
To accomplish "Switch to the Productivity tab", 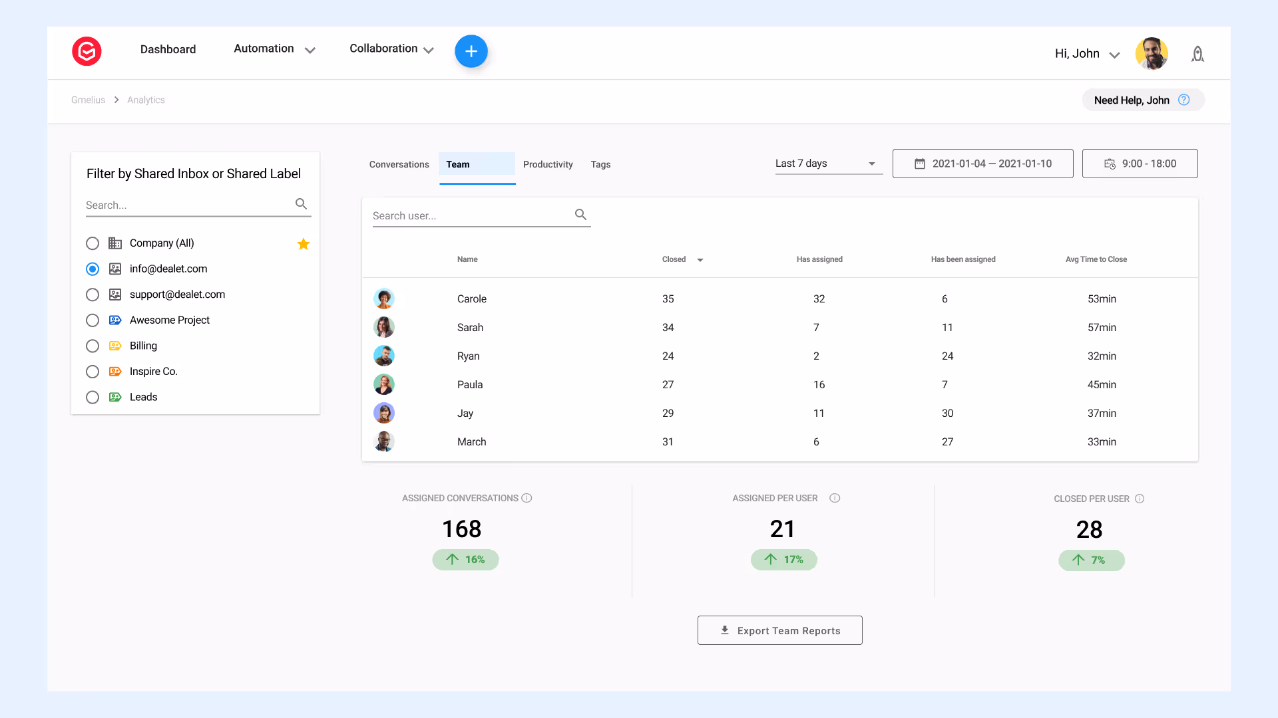I will tap(548, 164).
